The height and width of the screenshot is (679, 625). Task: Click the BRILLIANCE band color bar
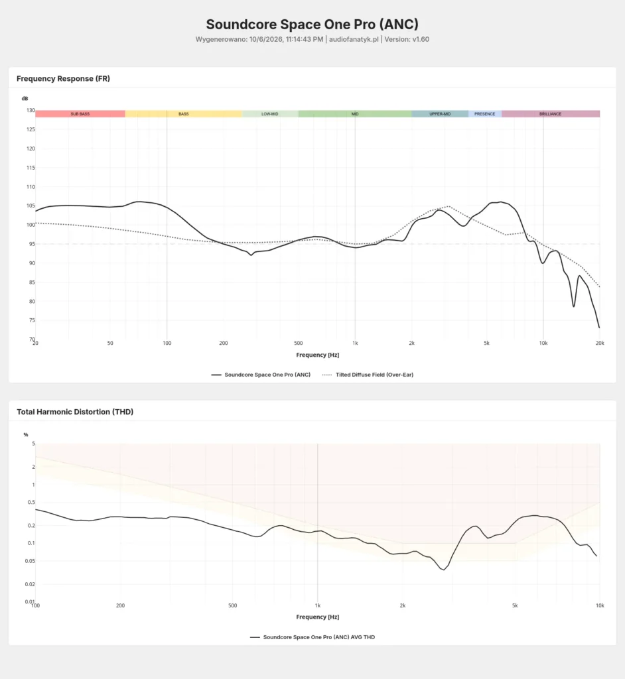coord(551,114)
